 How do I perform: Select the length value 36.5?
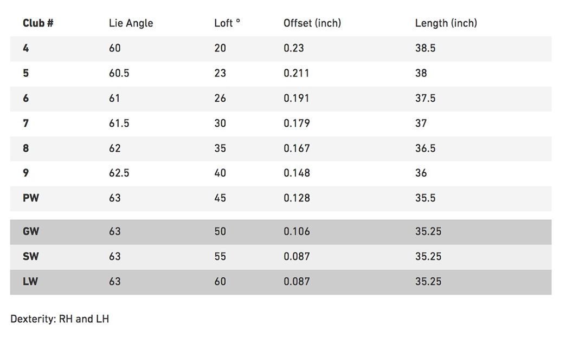(x=425, y=148)
